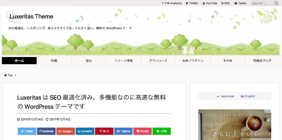This screenshot has width=282, height=140.
Task: Select the ホーム menu item
Action: pos(19,61)
